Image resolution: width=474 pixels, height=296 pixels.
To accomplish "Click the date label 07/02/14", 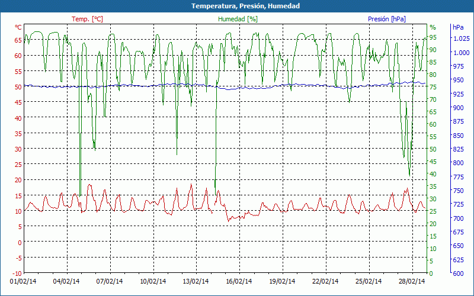I will pyautogui.click(x=110, y=281).
